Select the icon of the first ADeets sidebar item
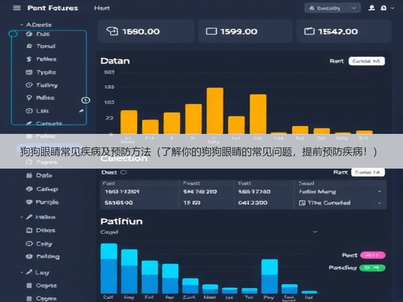 point(29,34)
